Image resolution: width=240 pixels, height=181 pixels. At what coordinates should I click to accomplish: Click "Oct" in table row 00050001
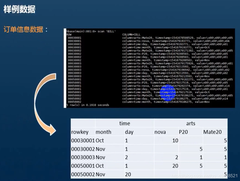click(x=100, y=166)
